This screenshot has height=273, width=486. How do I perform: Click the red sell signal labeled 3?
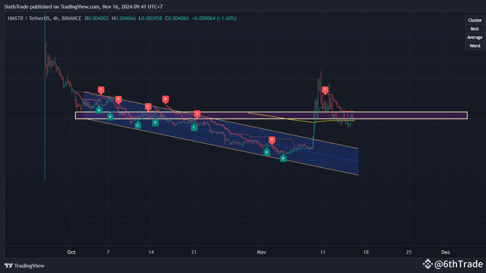[197, 114]
